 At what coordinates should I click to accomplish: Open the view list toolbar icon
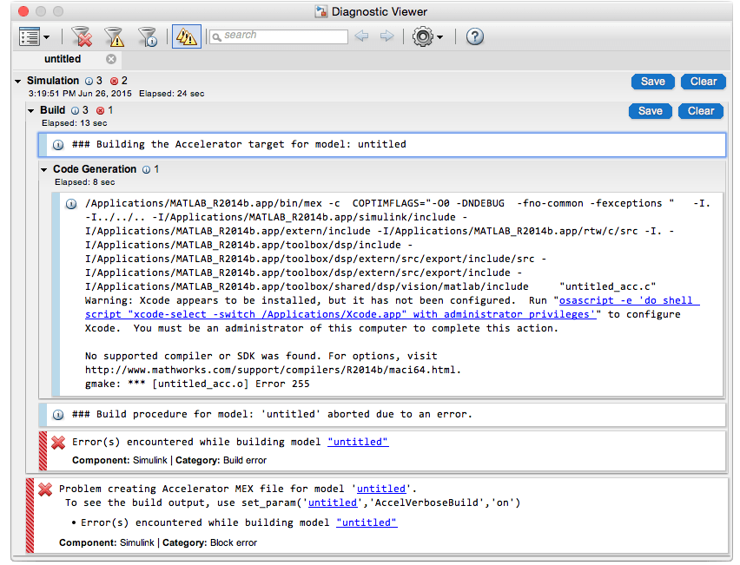pyautogui.click(x=30, y=36)
